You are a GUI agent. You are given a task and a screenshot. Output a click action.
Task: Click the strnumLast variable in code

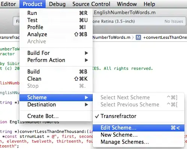tap(32, 136)
